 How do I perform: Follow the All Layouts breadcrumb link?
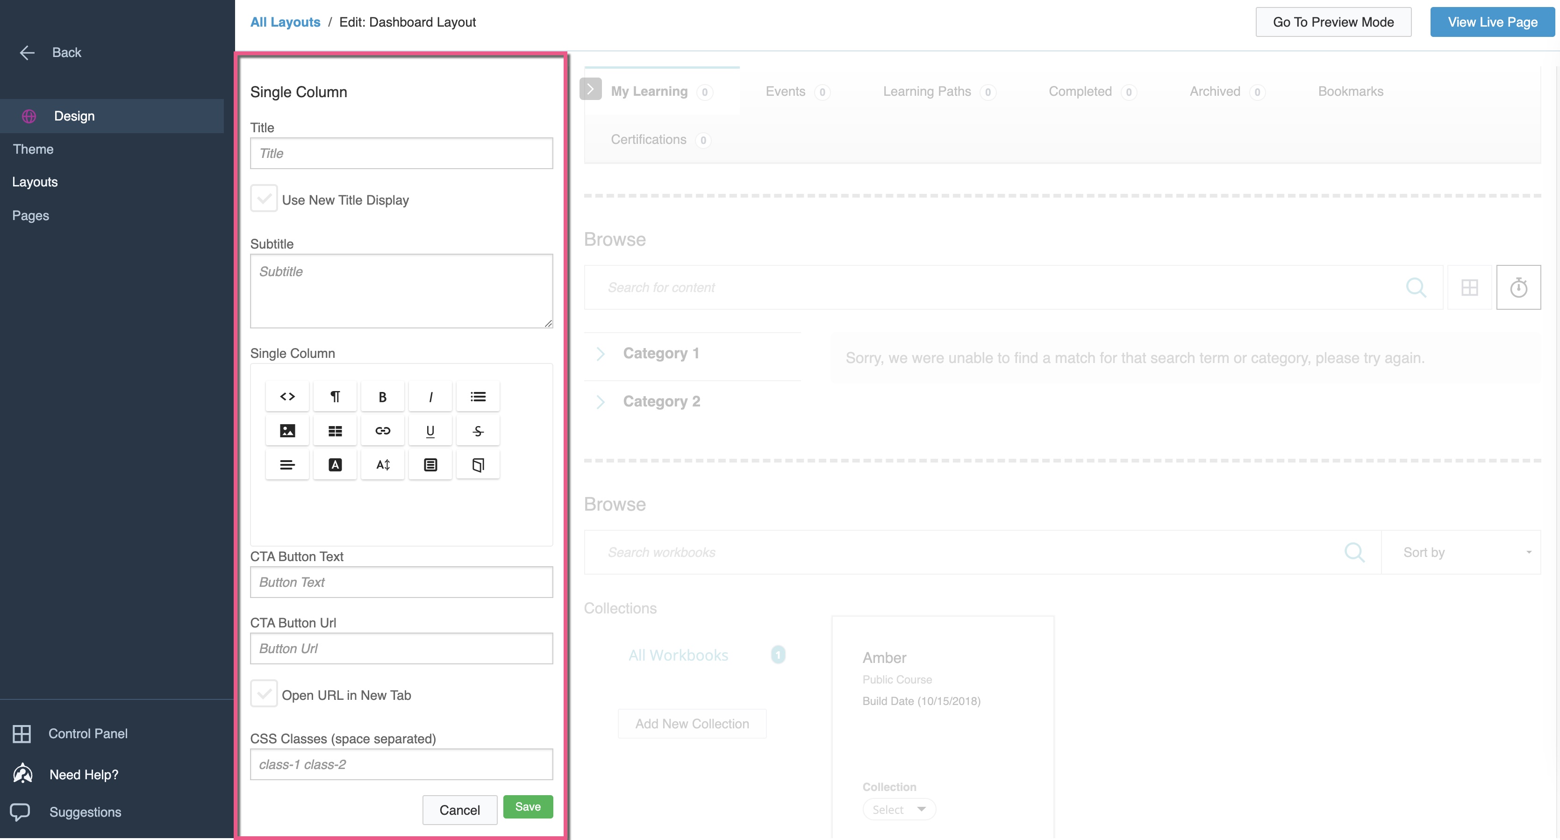click(285, 22)
